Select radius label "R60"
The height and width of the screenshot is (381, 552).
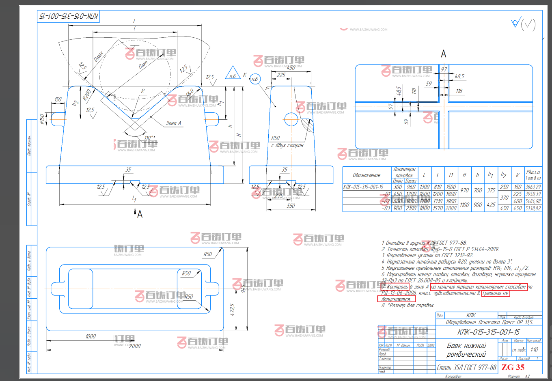point(190,93)
